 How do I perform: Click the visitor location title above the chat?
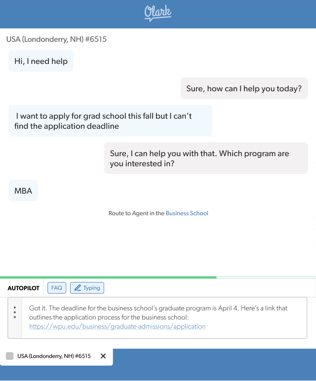(56, 39)
